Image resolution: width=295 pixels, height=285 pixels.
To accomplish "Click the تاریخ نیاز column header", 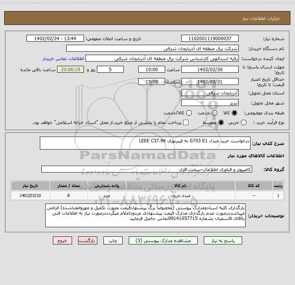I will (x=30, y=186).
